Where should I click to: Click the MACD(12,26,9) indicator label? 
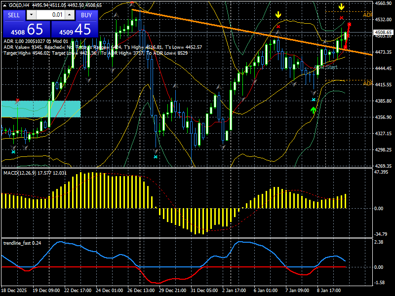tap(35, 173)
